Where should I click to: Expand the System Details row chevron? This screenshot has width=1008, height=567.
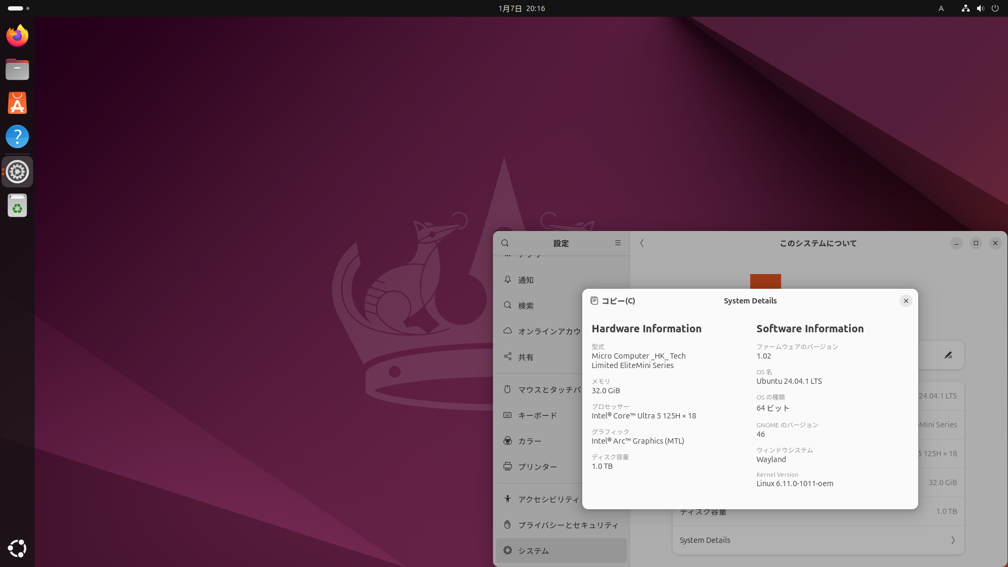coord(952,540)
